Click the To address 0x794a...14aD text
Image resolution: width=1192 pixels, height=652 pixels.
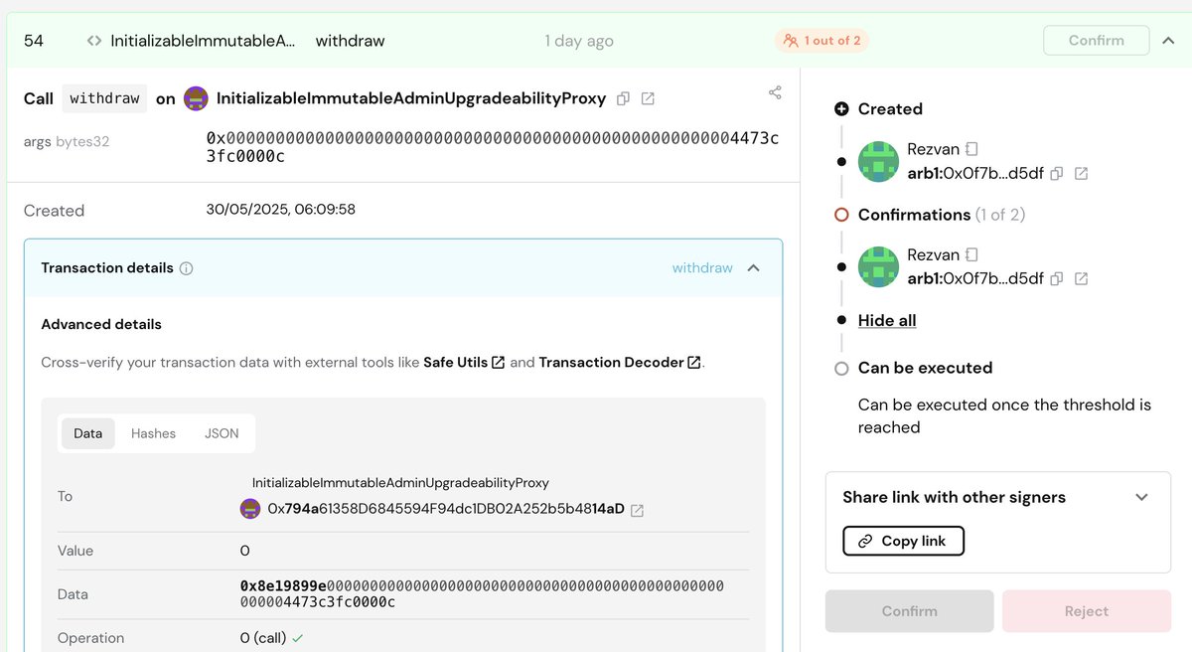click(446, 509)
